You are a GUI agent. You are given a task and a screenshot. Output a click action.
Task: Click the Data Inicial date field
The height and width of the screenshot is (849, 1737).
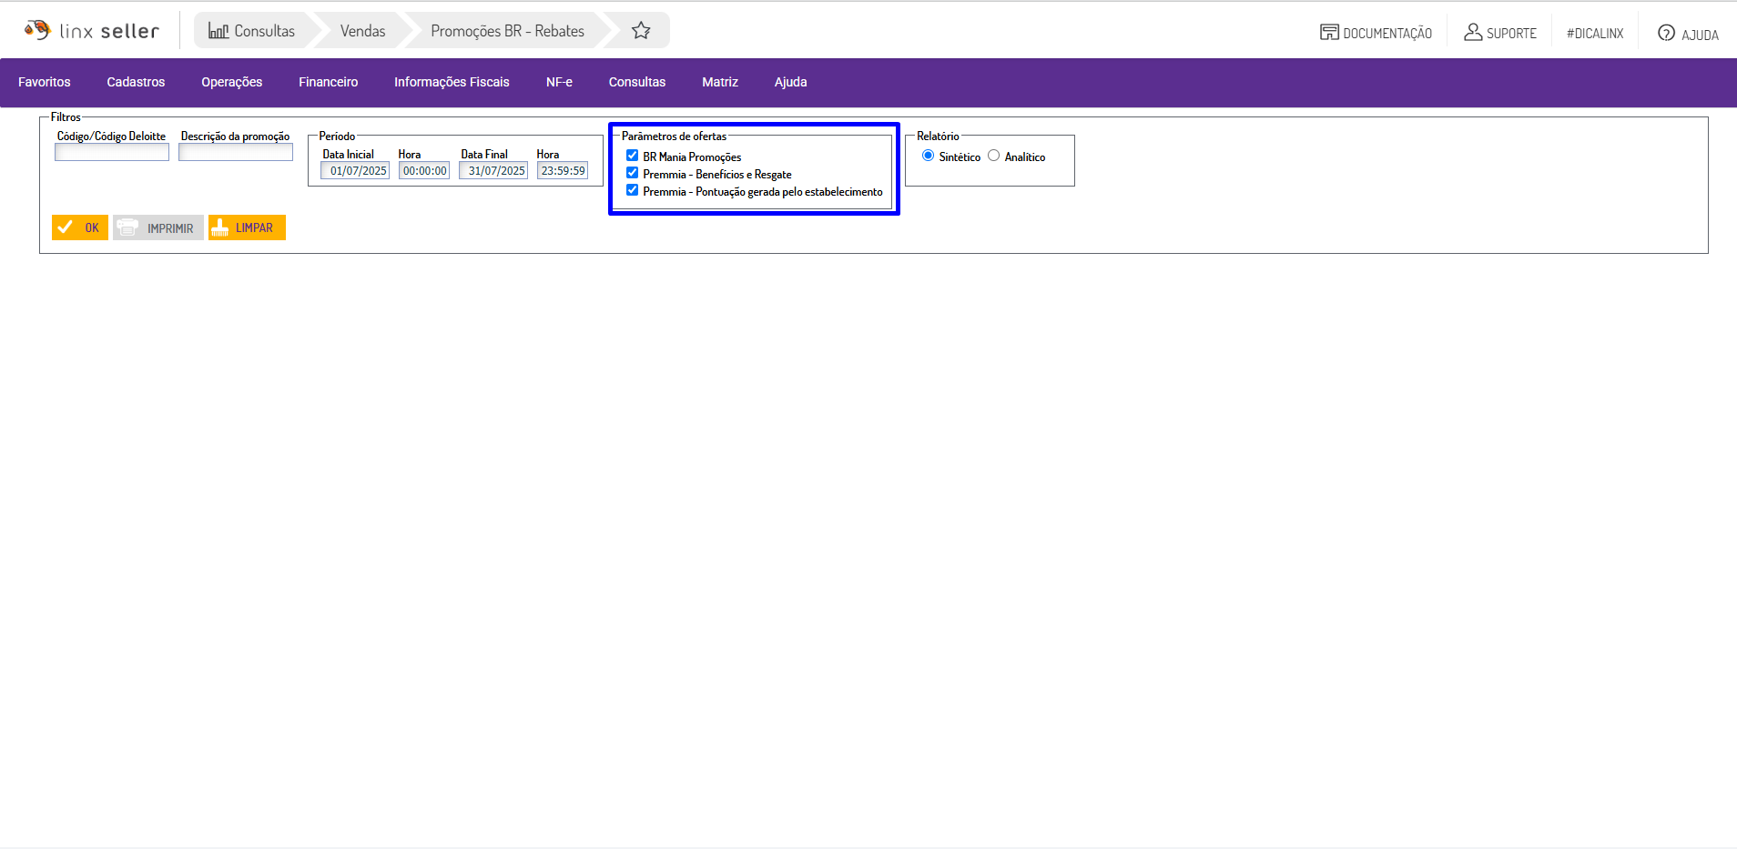(355, 171)
